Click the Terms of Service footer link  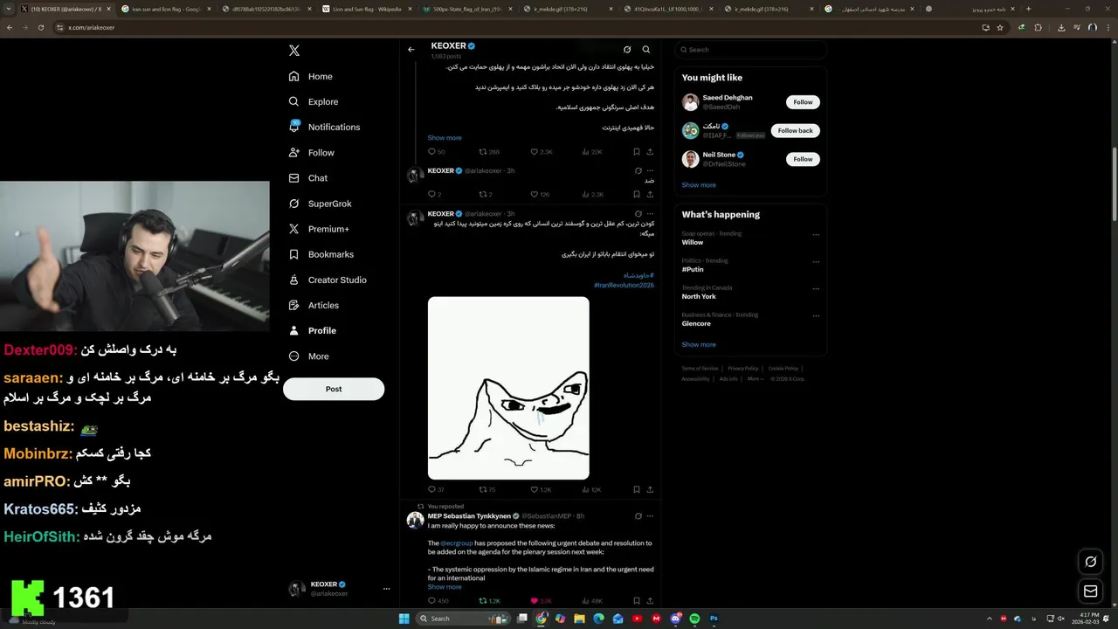click(x=700, y=369)
